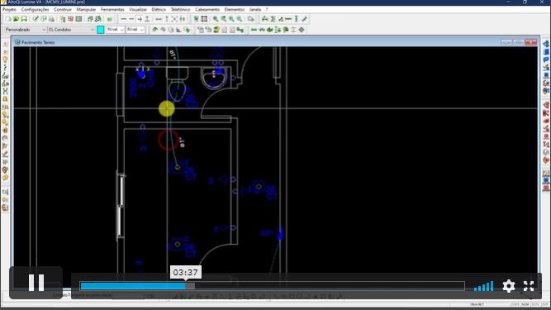Click the top icon in right side toolbar
Screen dimensions: 551x310
(546, 45)
